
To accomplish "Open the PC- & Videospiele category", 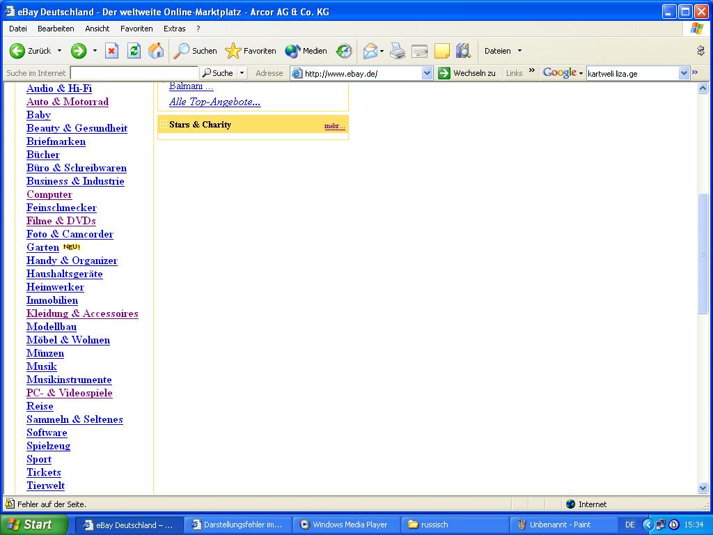I will click(69, 393).
